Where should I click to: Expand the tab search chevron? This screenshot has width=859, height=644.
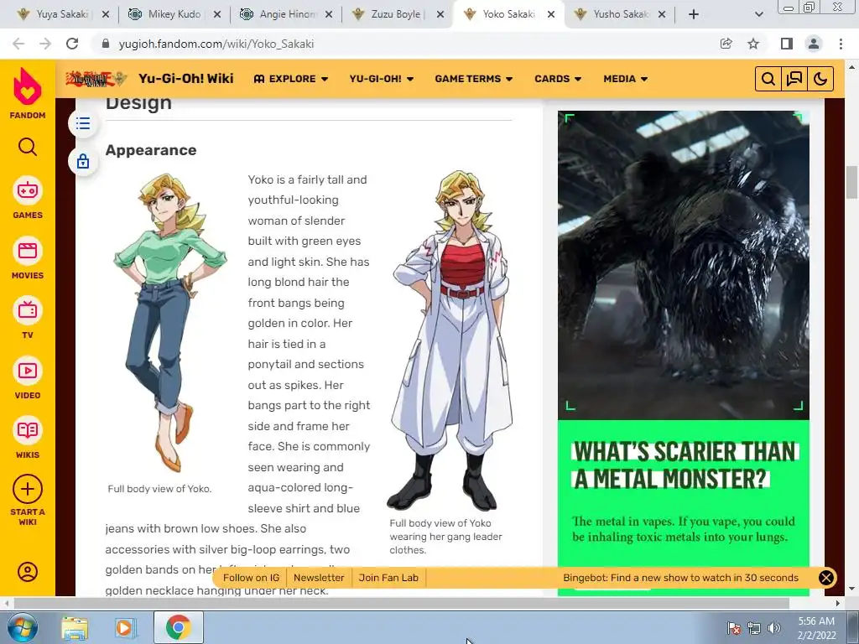(758, 14)
